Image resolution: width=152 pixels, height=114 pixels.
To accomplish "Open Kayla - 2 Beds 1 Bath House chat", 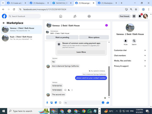I will tap(21, 38).
